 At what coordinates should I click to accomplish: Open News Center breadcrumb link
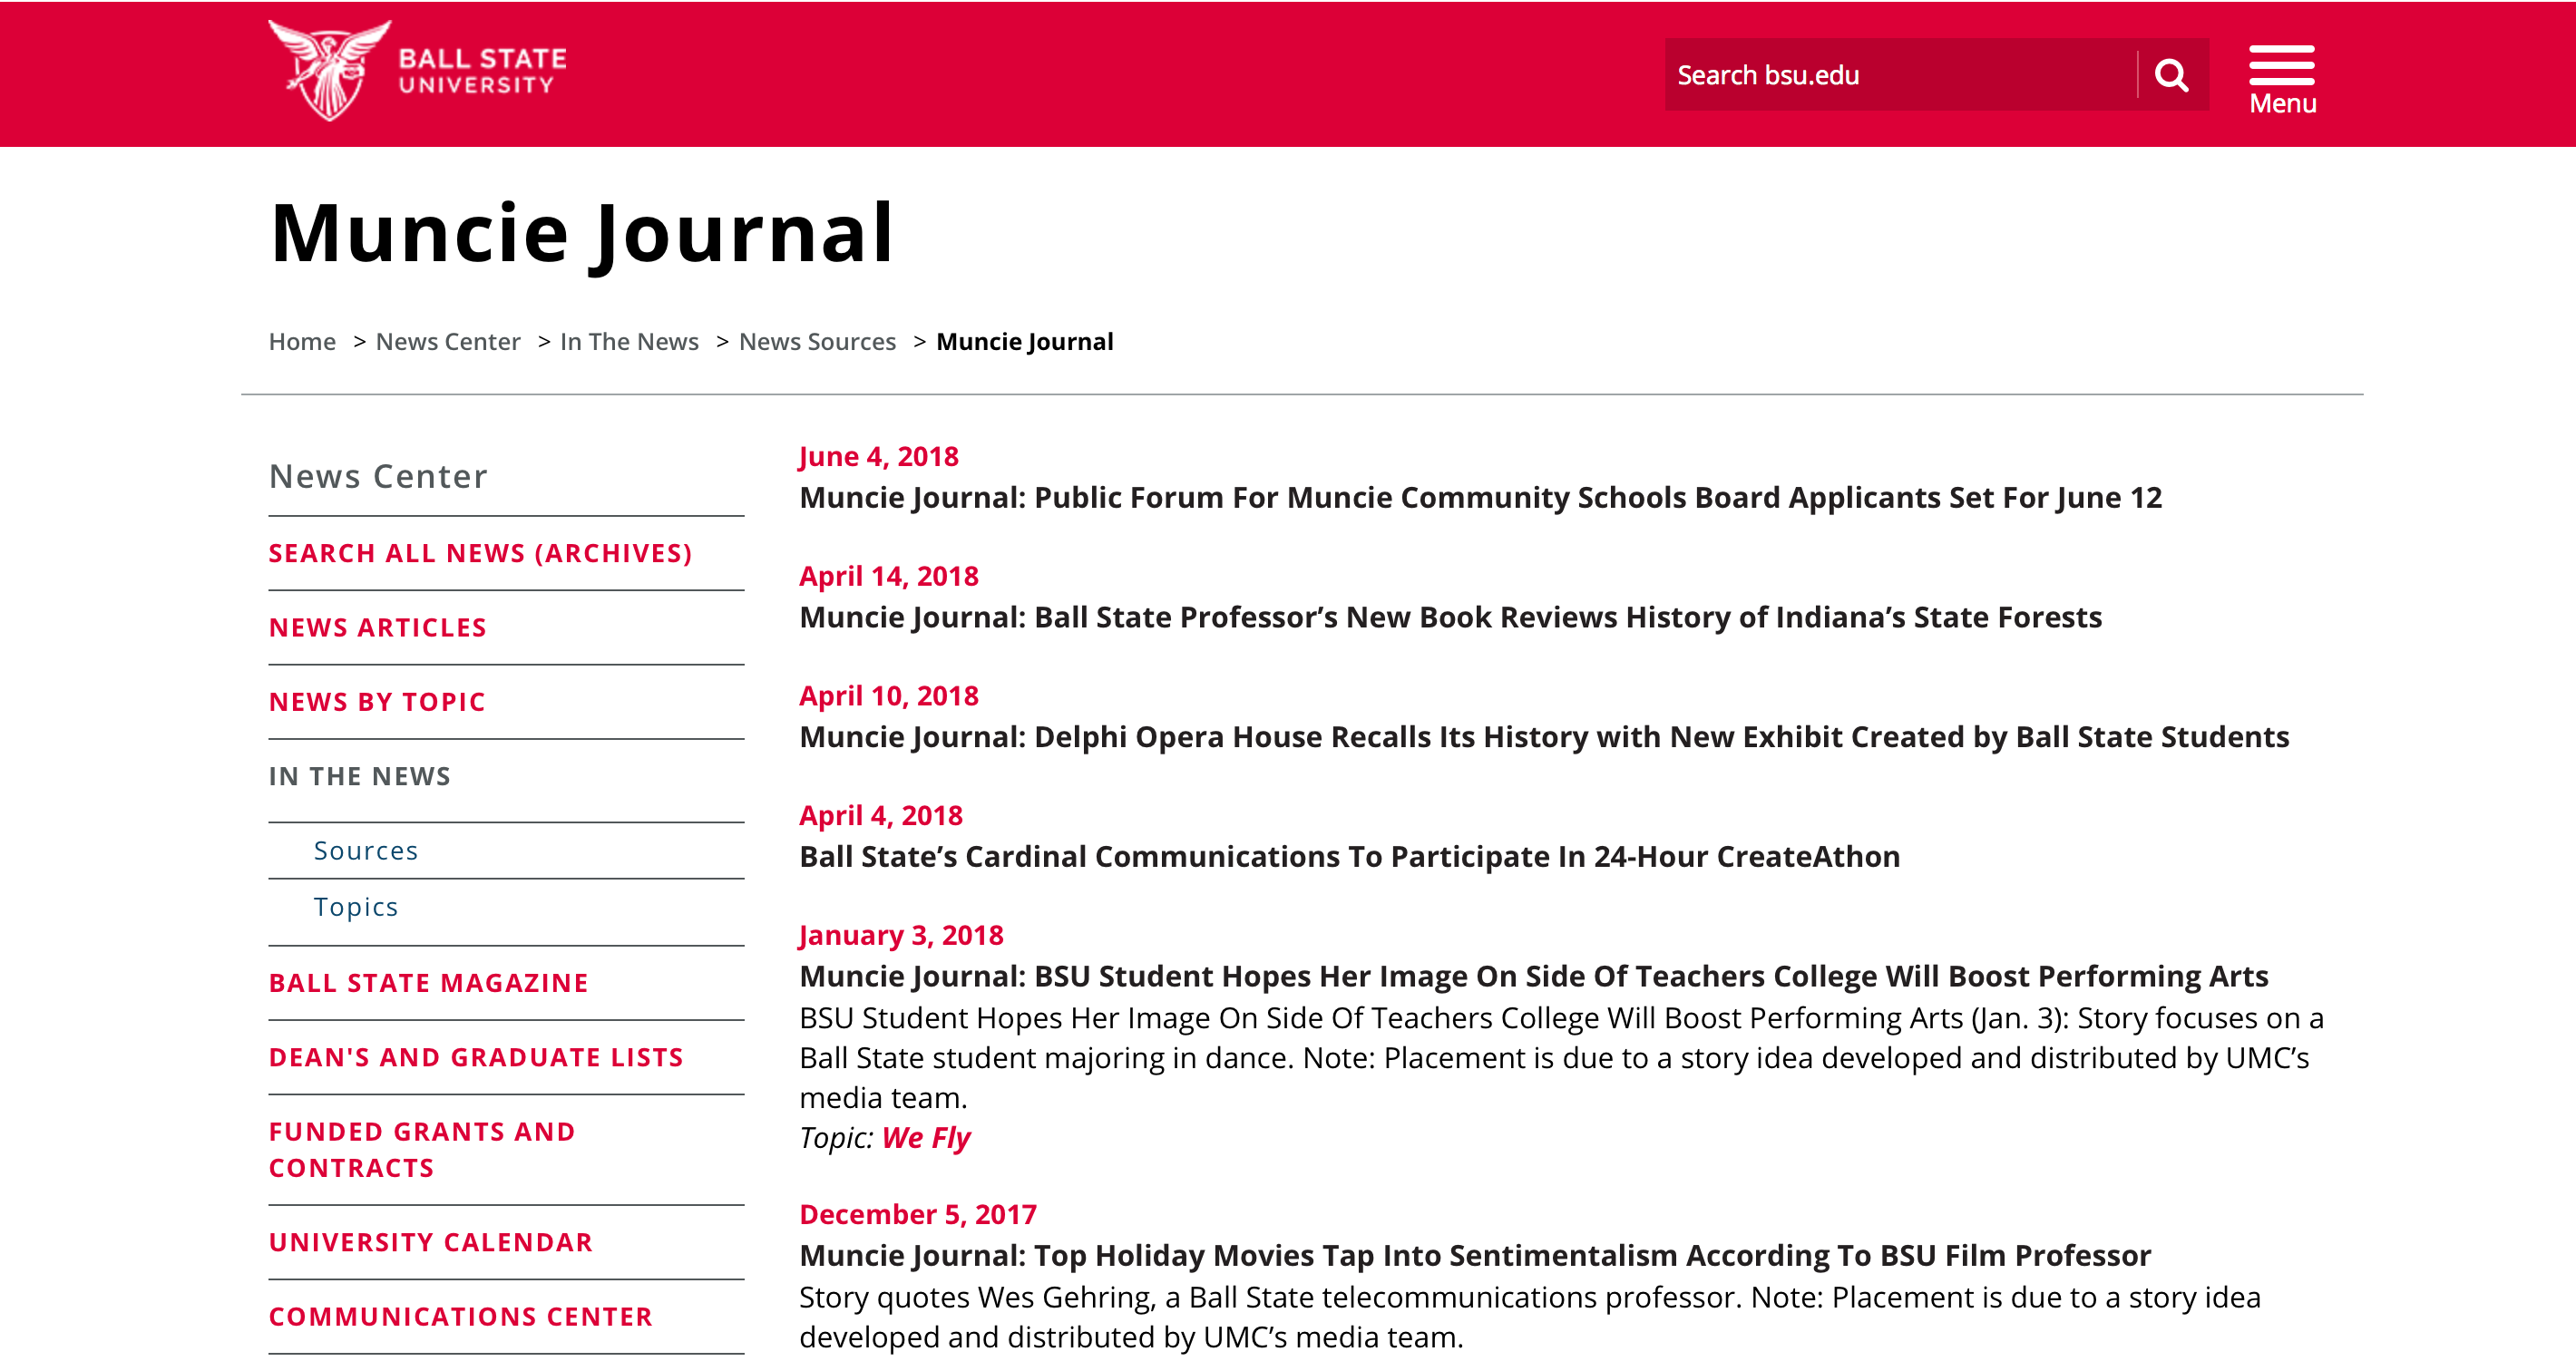point(447,342)
